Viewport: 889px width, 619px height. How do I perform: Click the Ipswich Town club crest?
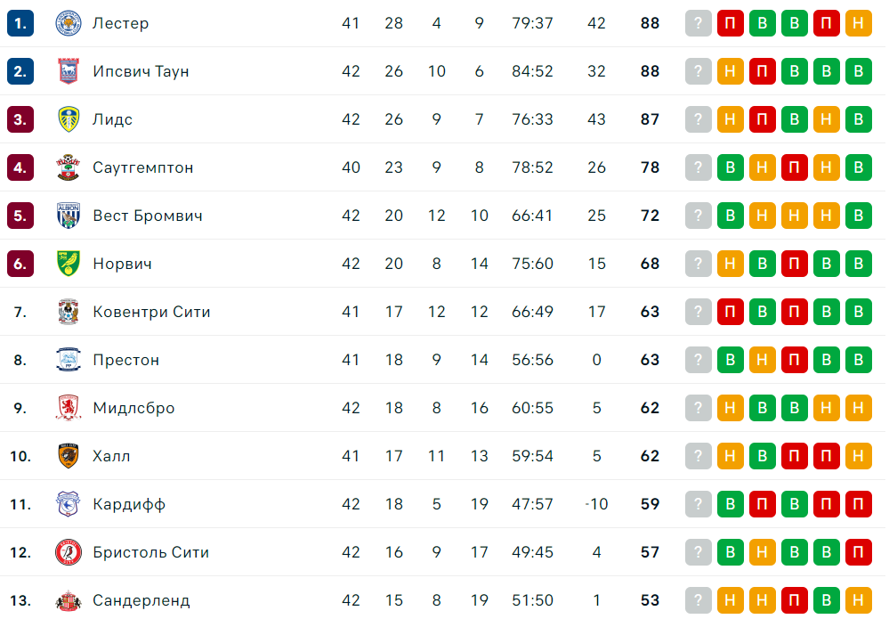pyautogui.click(x=68, y=71)
